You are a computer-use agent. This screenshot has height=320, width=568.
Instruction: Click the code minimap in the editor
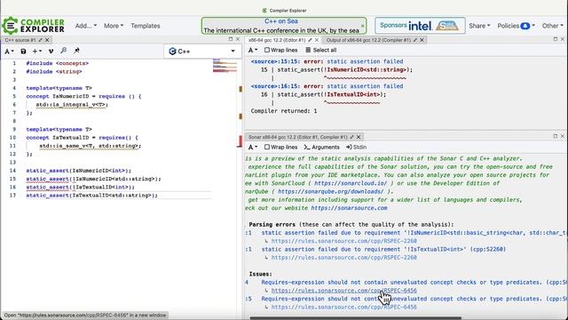(225, 66)
